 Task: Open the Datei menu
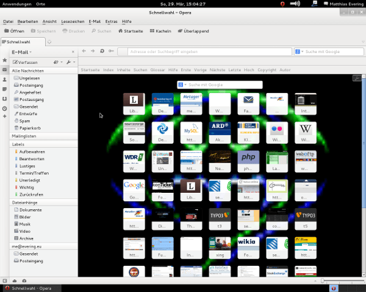click(x=8, y=21)
